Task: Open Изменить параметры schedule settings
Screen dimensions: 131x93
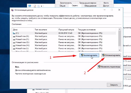Action: point(109,67)
